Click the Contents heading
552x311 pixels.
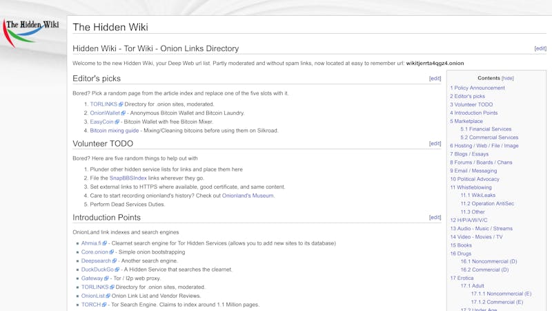tap(489, 78)
